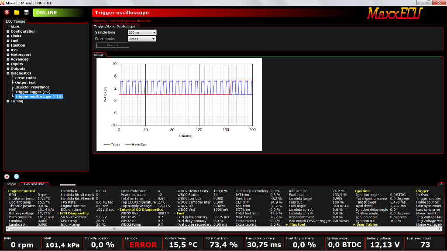Click the RealTime Data scrollbar left arrow
Viewport: 447px width, 251px height.
coord(7,229)
